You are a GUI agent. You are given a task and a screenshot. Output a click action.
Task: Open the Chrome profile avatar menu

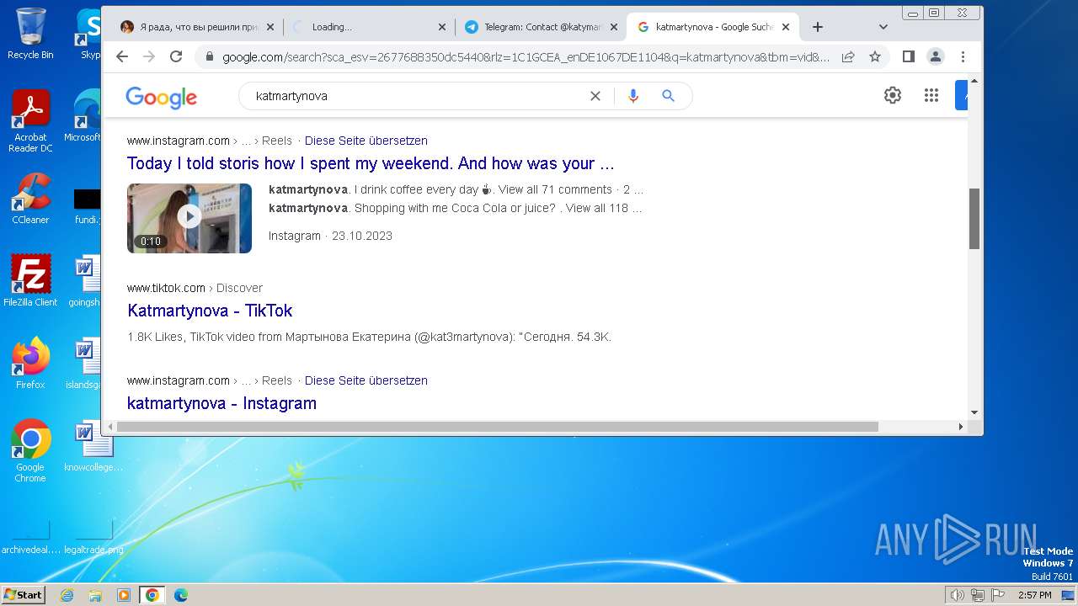pyautogui.click(x=936, y=56)
